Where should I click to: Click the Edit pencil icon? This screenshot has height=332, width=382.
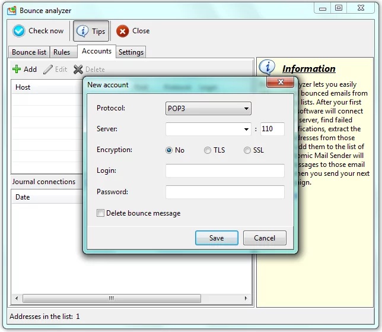click(48, 69)
